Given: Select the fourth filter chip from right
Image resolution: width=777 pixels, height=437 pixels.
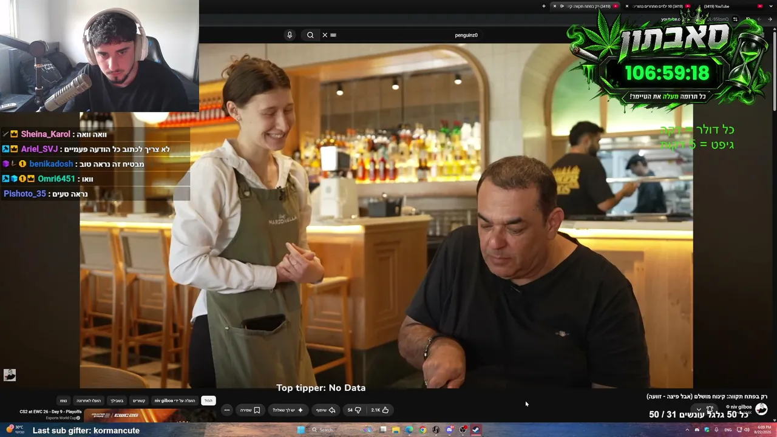Looking at the screenshot, I should [x=117, y=401].
